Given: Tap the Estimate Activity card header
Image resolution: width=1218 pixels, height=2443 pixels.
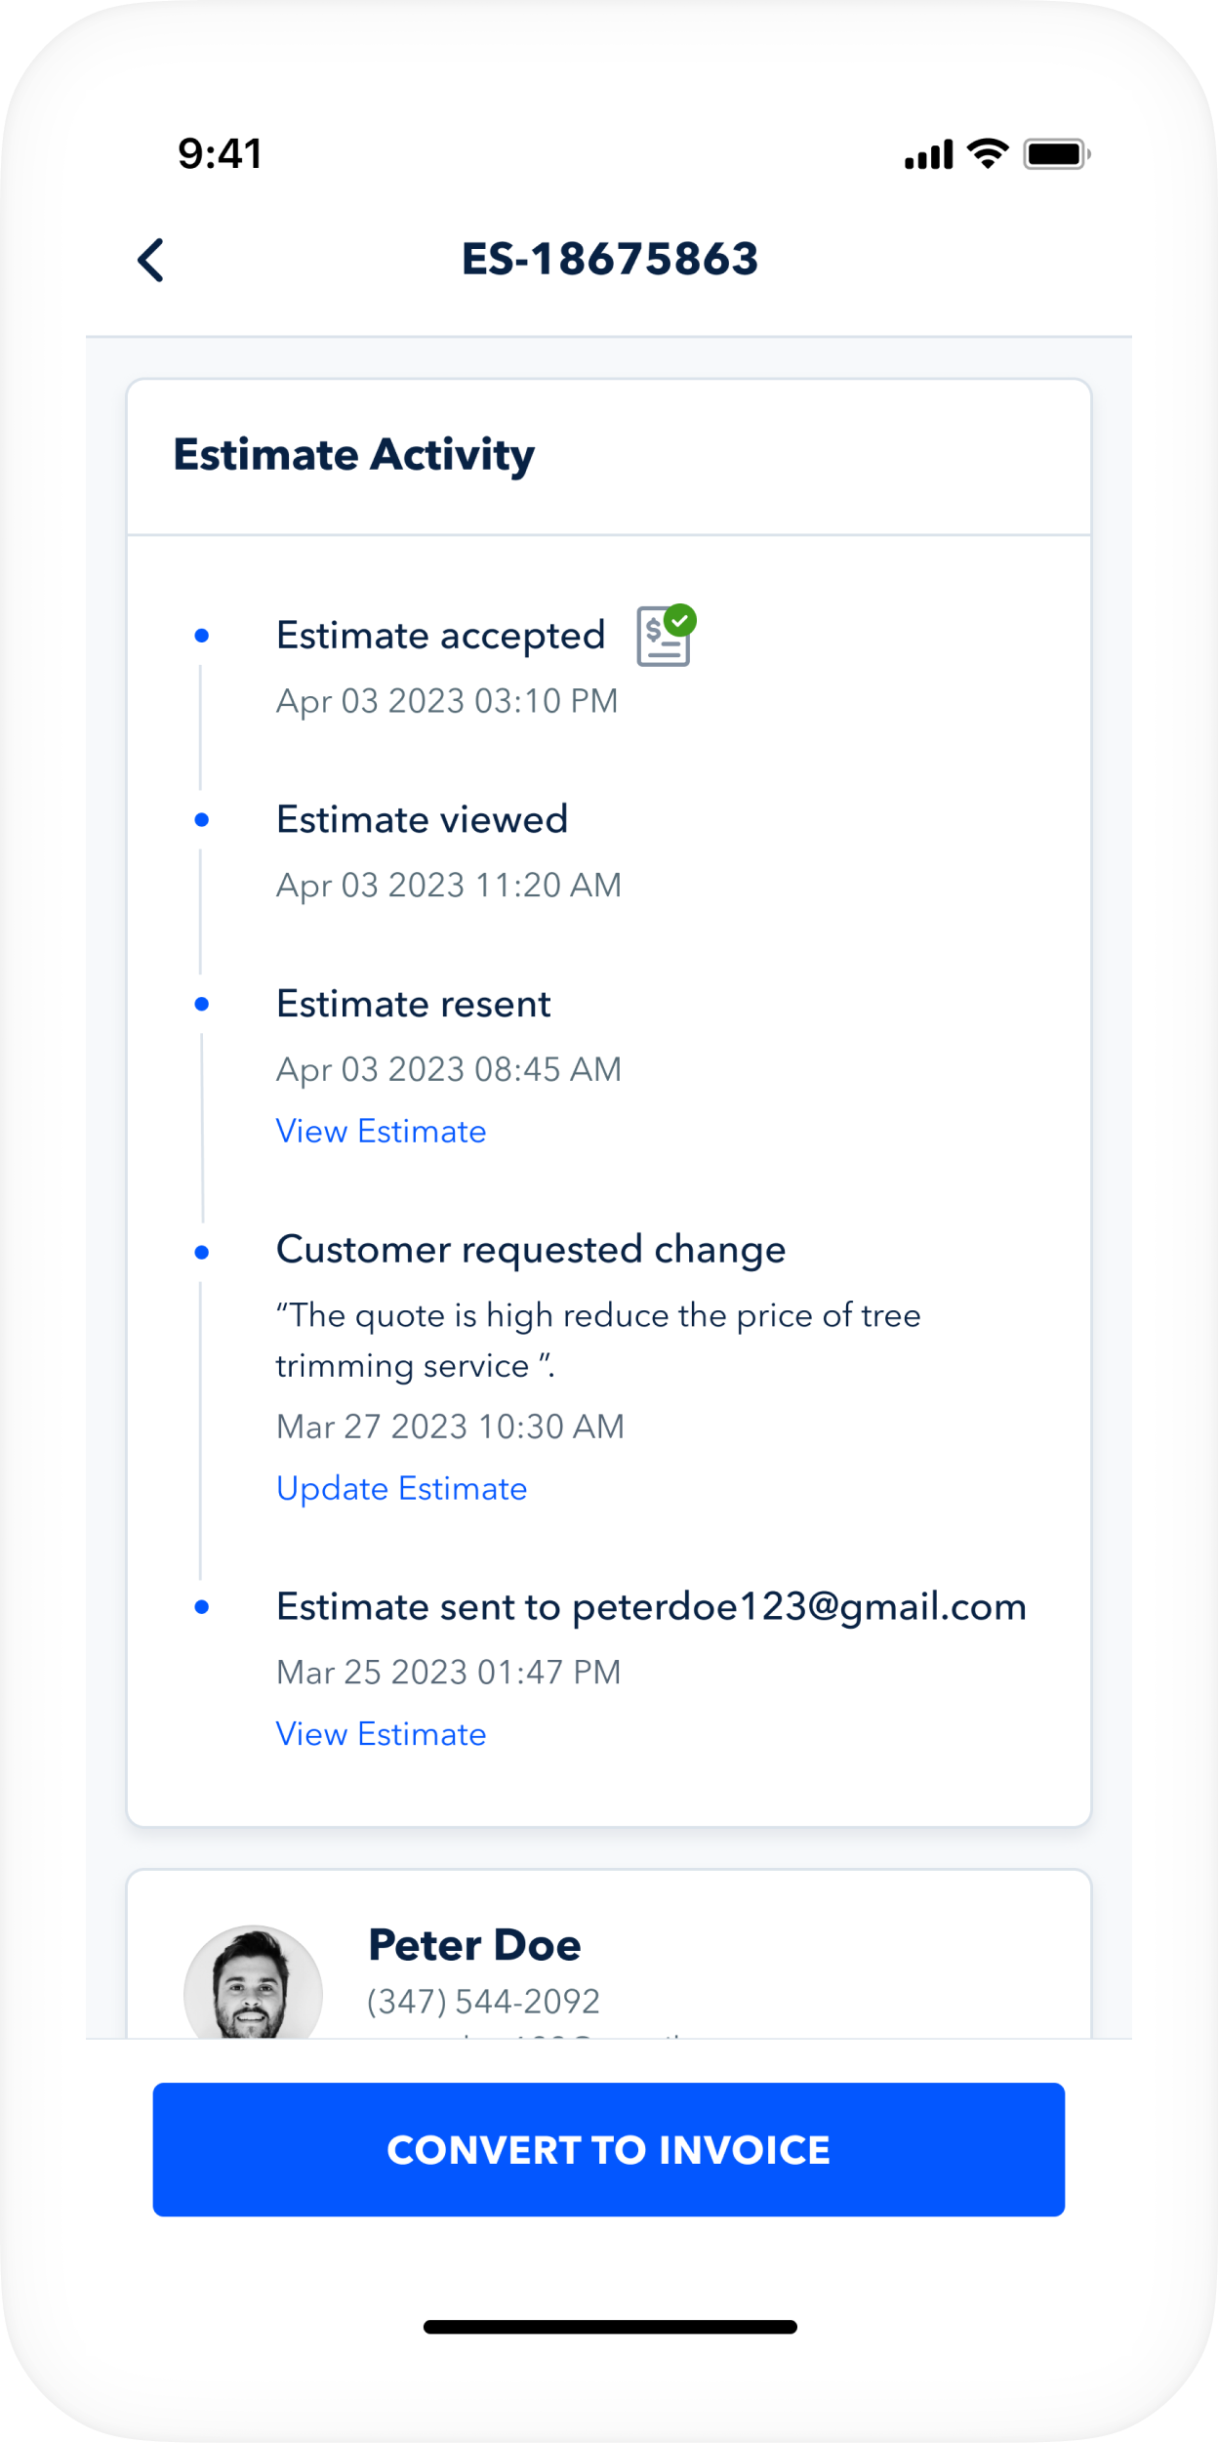Looking at the screenshot, I should 353,455.
